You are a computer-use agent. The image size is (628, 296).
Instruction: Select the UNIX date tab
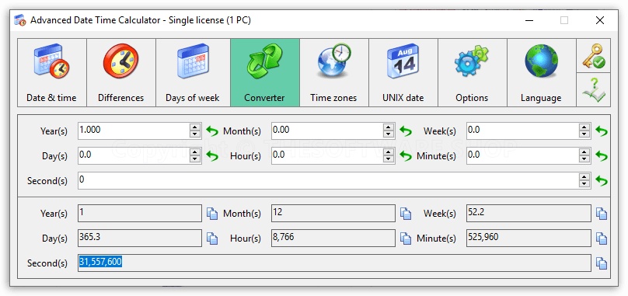tap(403, 72)
